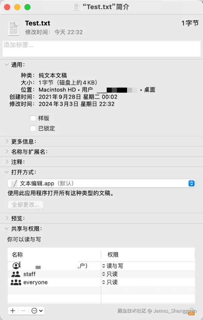This screenshot has height=320, width=203.
Task: Click the title bar document proxy icon
Action: (x=76, y=7)
